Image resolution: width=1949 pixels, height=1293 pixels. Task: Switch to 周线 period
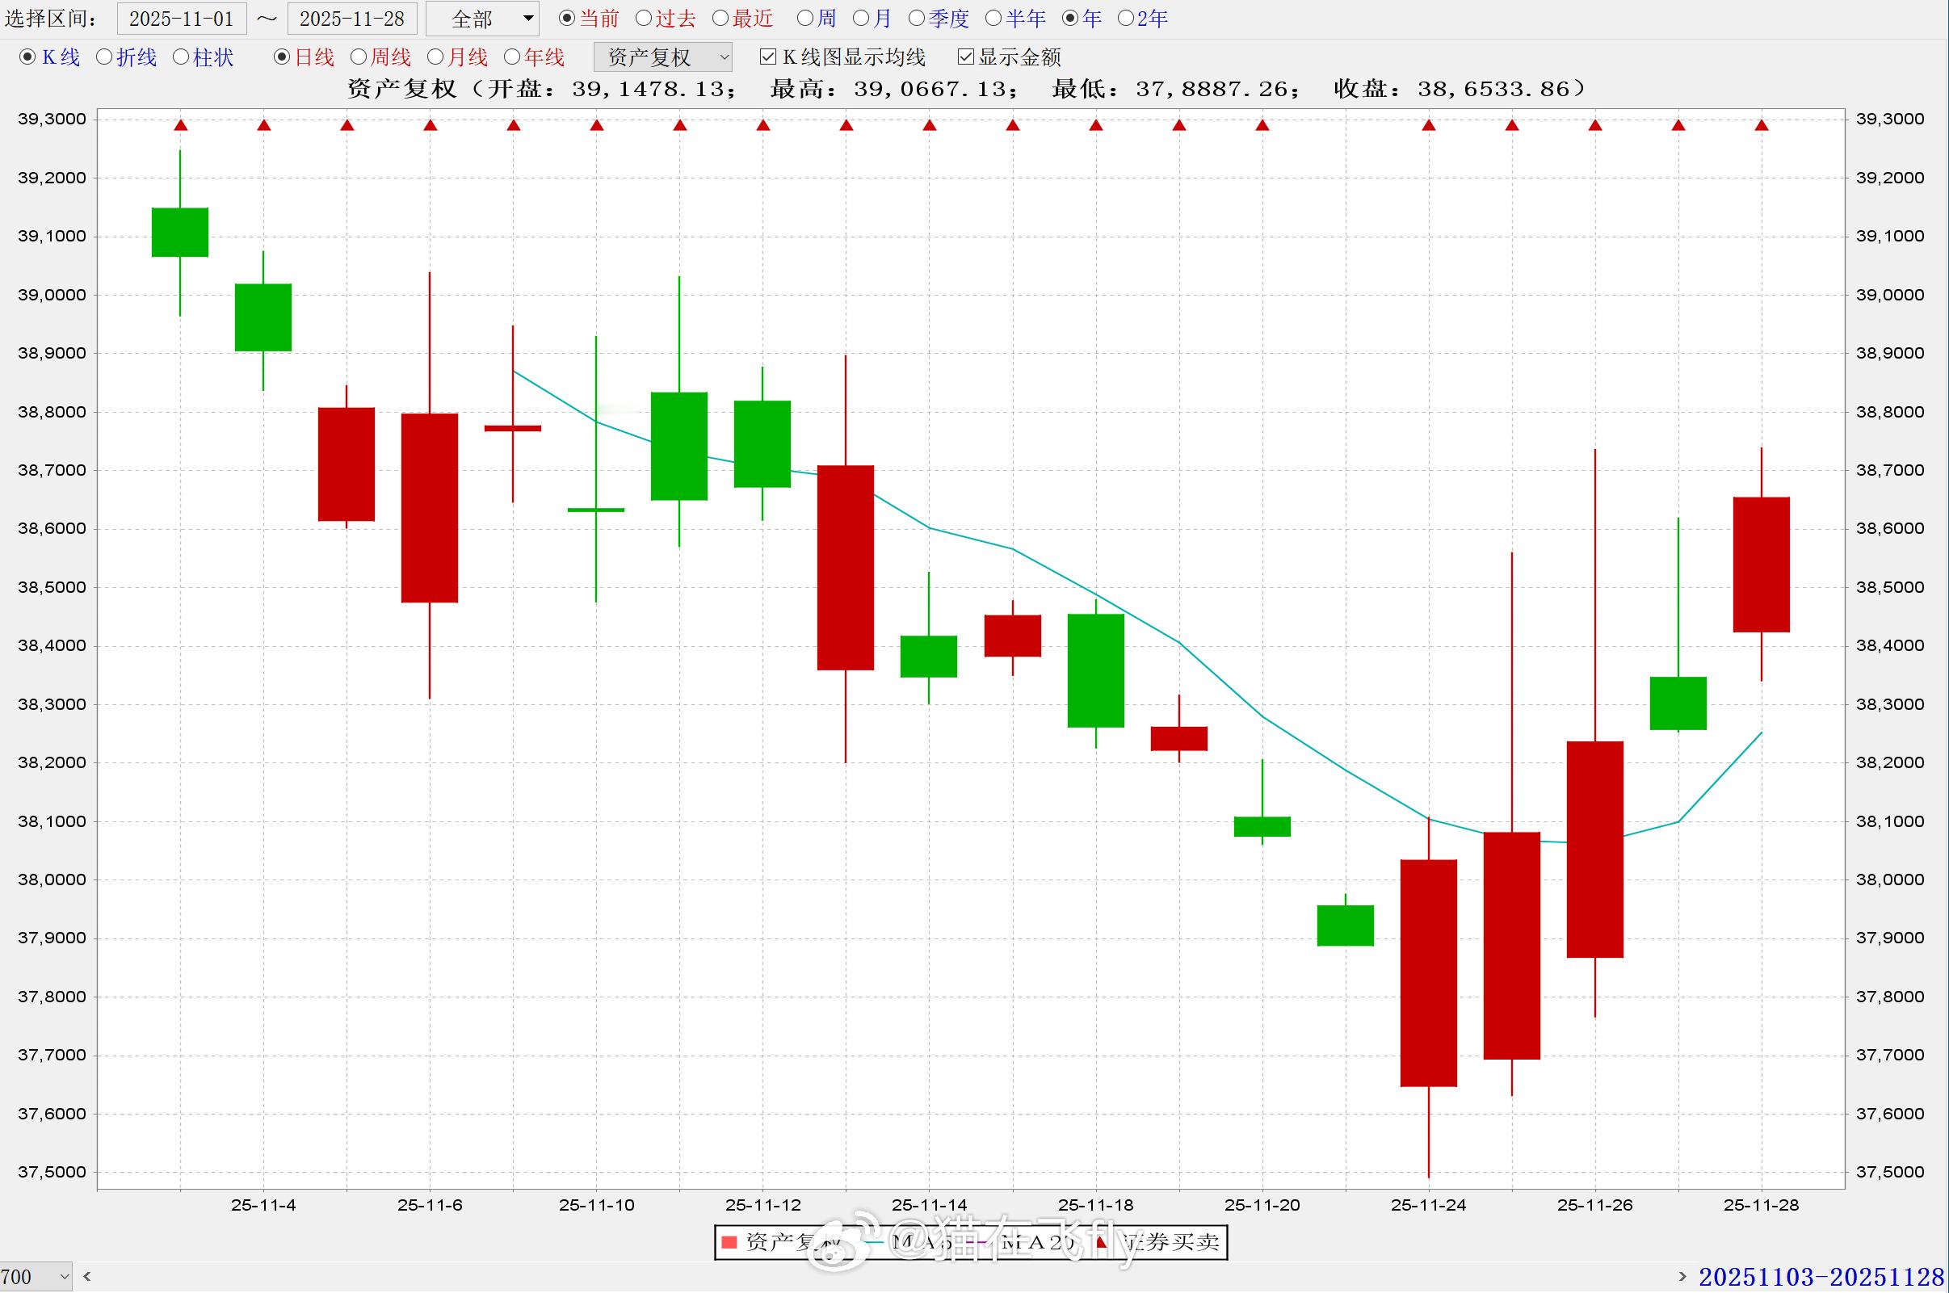(x=359, y=57)
